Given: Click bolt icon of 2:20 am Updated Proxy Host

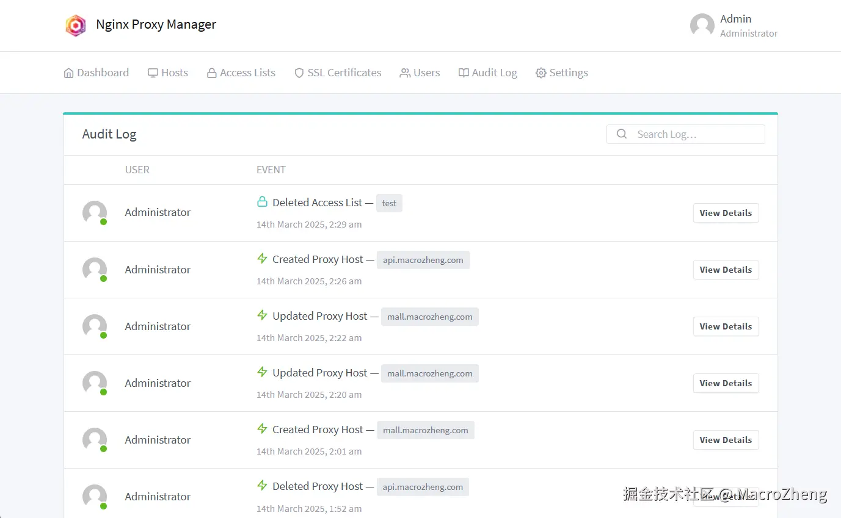Looking at the screenshot, I should tap(262, 372).
